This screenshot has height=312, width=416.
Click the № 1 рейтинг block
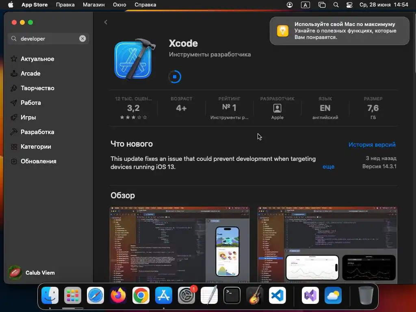coord(229,108)
